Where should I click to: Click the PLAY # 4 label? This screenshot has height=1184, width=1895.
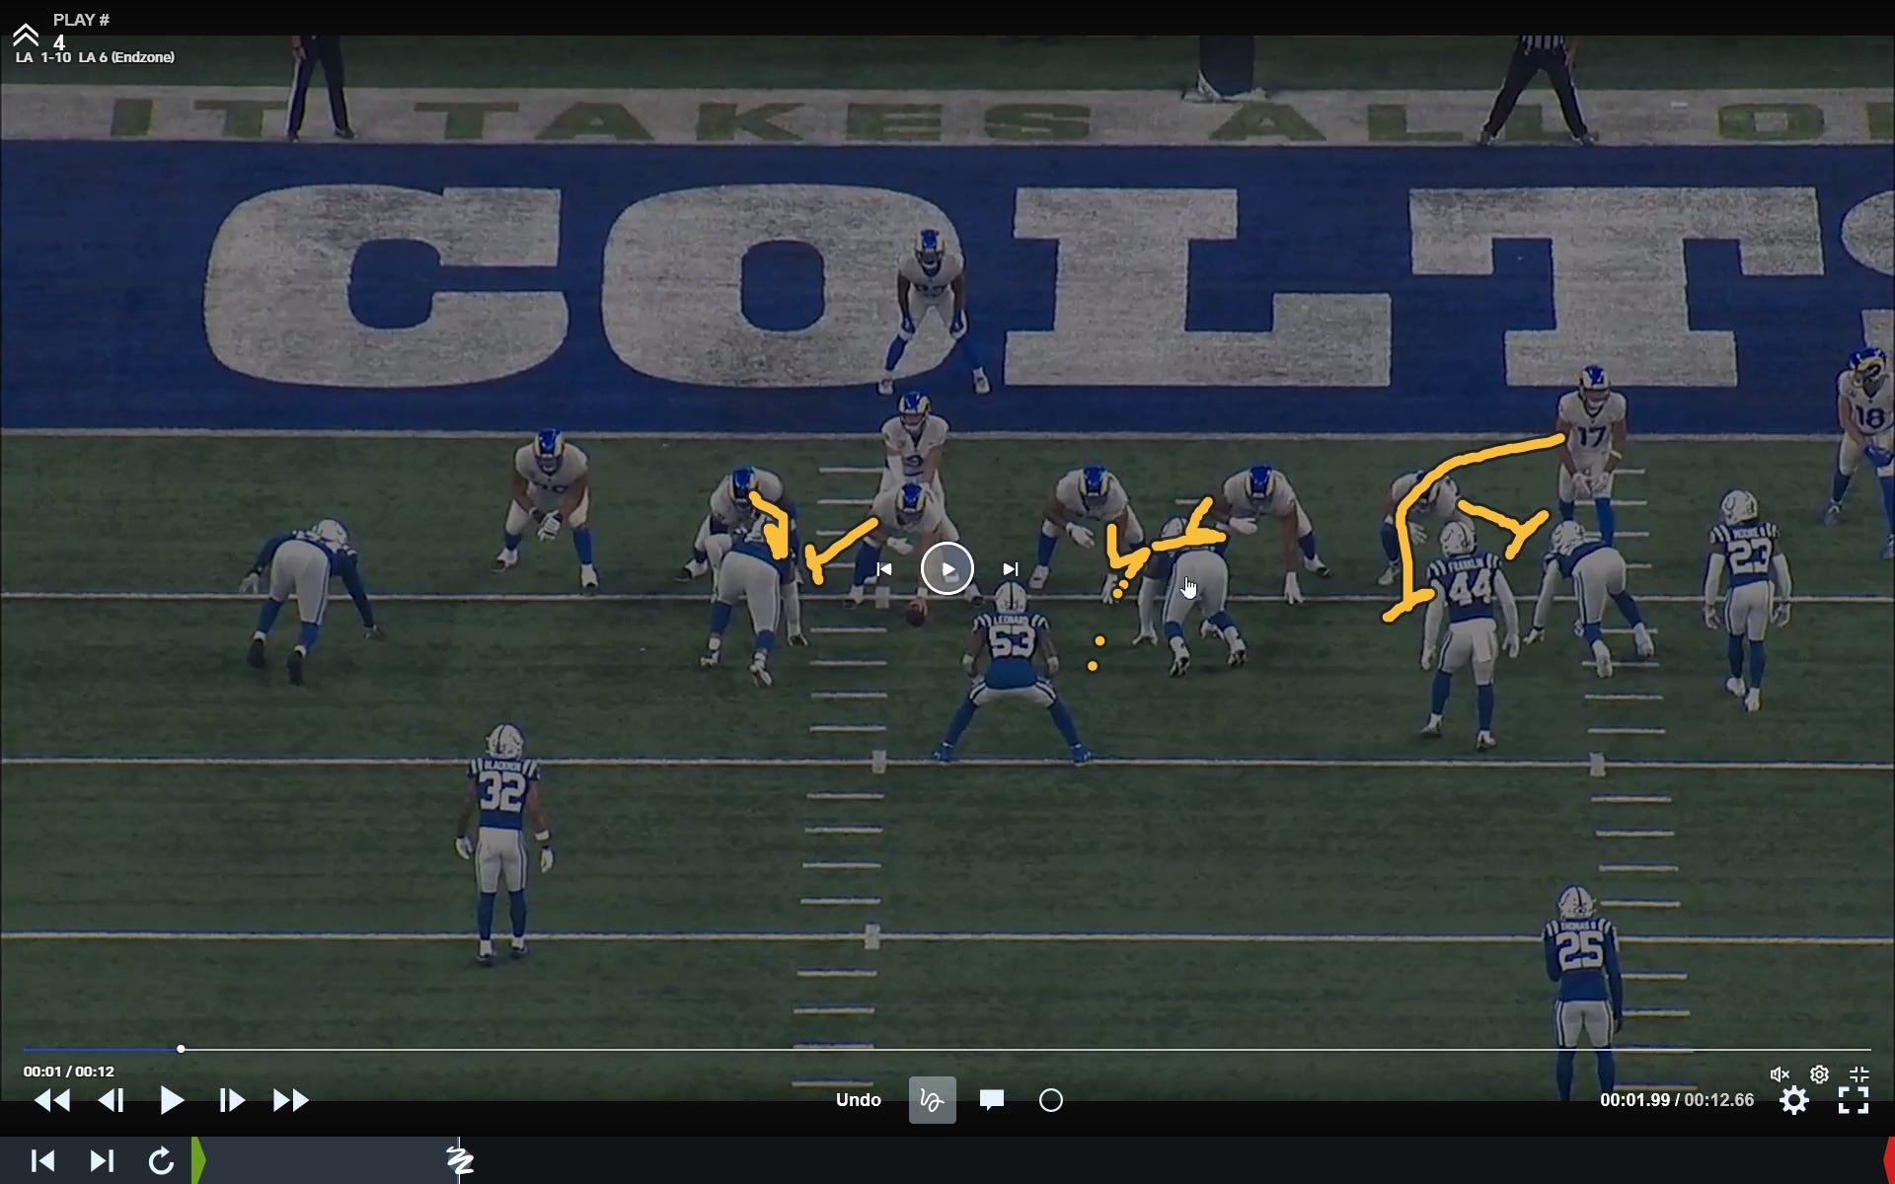[x=81, y=31]
